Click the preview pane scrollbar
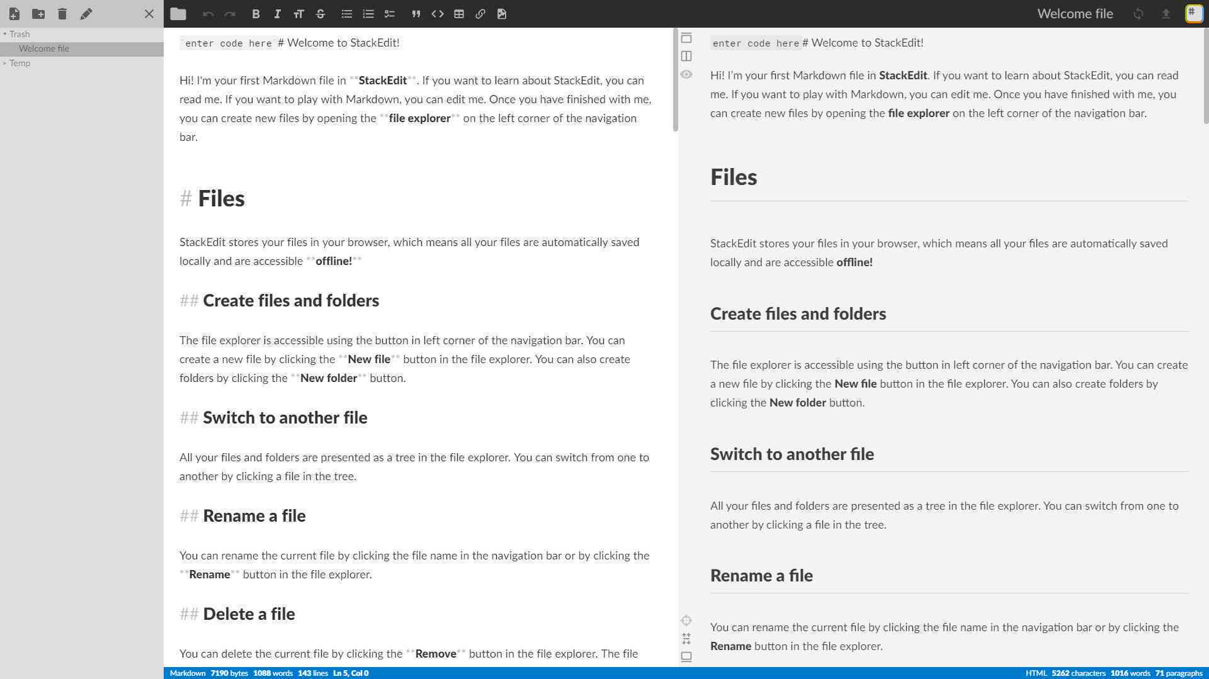Screen dimensions: 1209x679 point(1206,76)
